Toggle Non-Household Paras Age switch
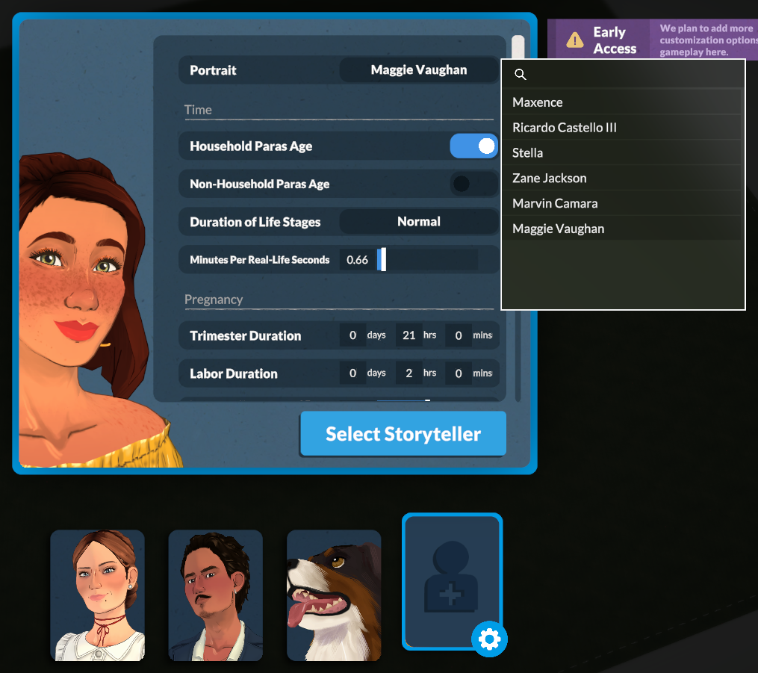 [473, 184]
